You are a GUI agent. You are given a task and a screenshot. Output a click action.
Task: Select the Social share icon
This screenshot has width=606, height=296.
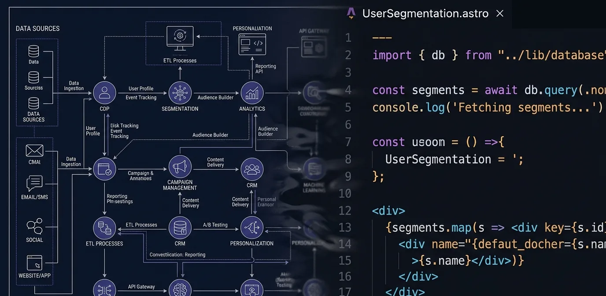tap(34, 226)
